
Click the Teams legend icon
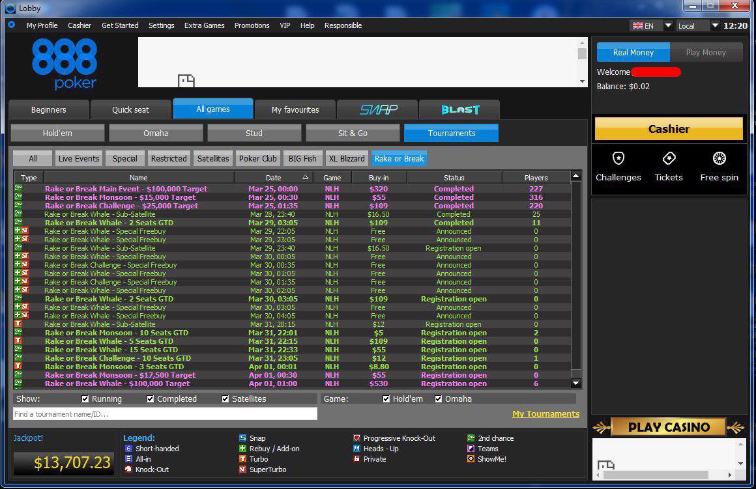click(x=471, y=449)
